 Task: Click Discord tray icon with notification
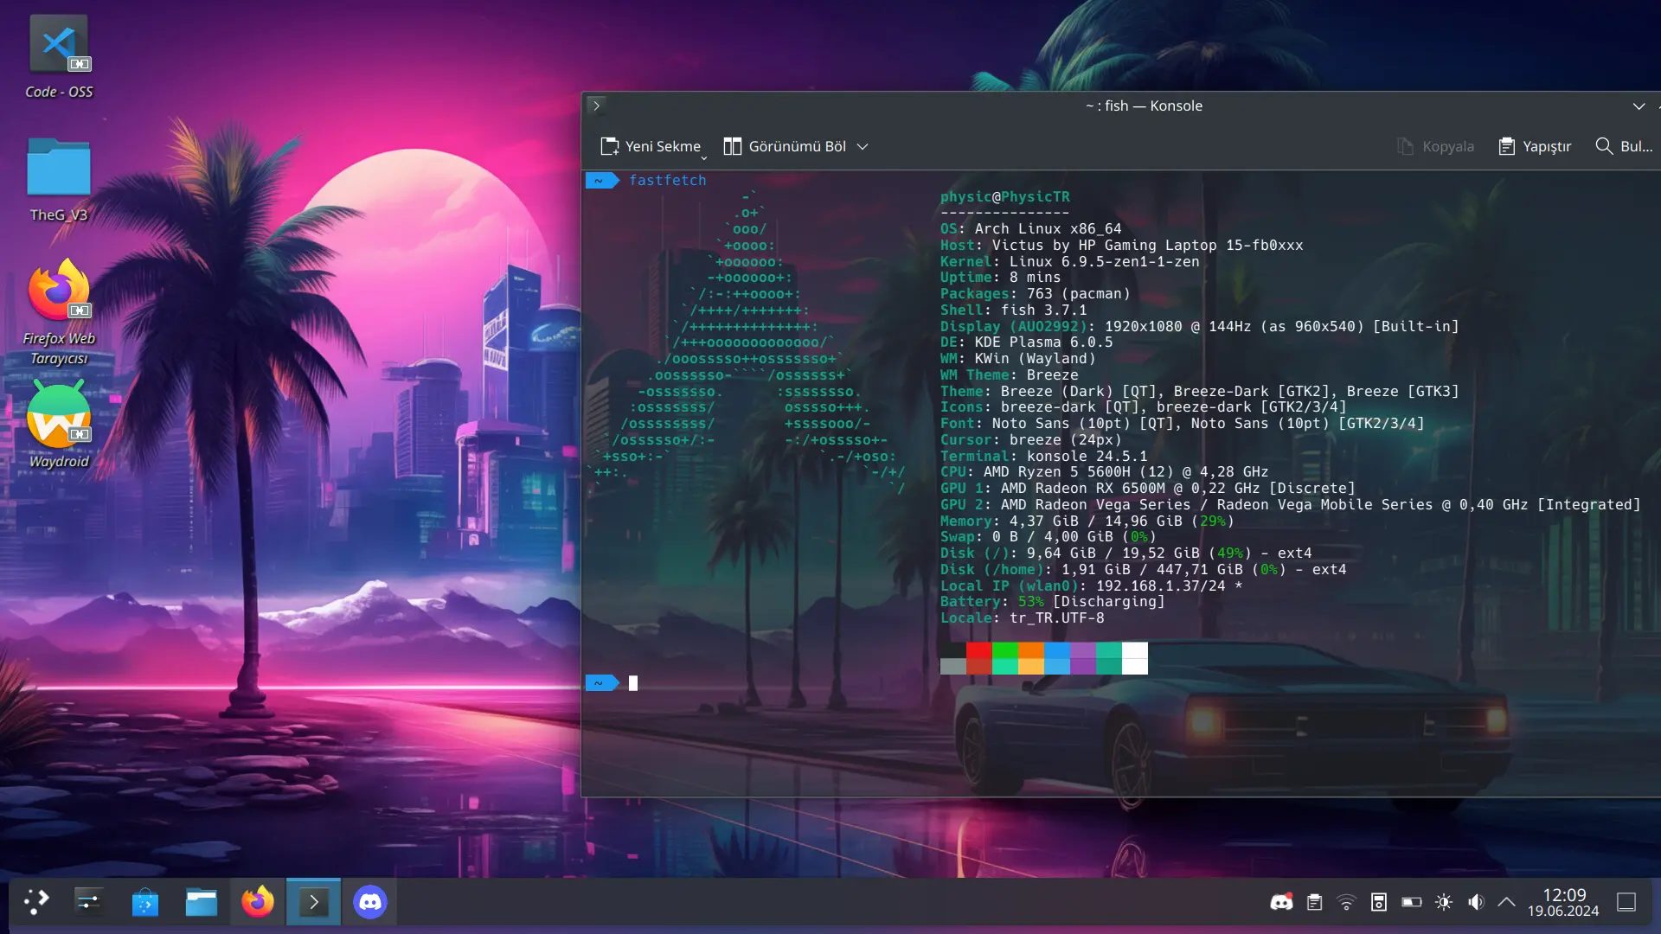coord(1281,902)
